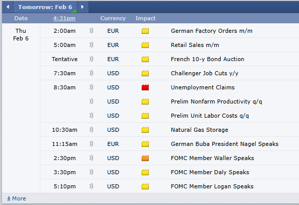This screenshot has height=205, width=299.
Task: Click the Currency column header
Action: [x=113, y=18]
